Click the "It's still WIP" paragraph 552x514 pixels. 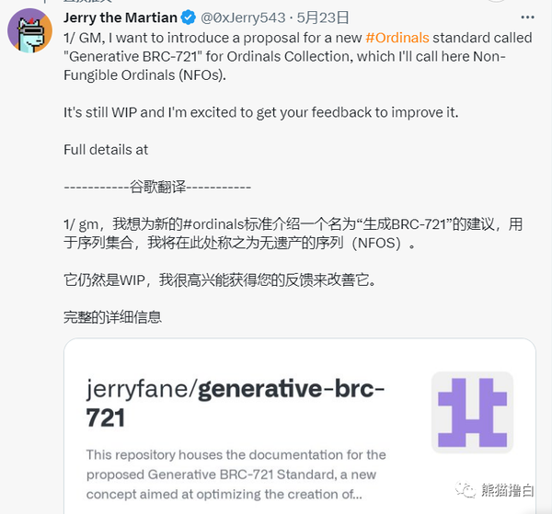click(x=261, y=112)
